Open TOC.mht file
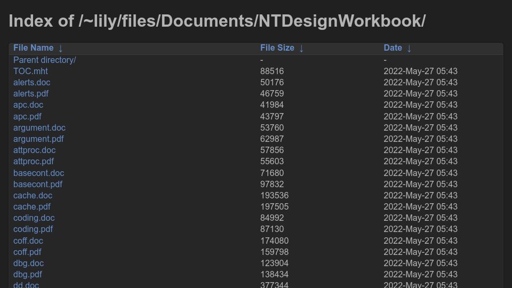512x288 pixels. [x=30, y=71]
